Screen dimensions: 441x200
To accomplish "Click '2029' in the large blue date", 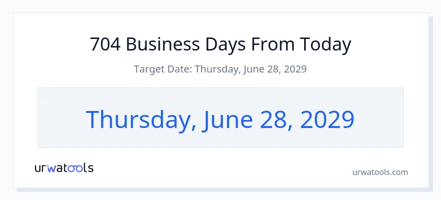I will pos(327,120).
